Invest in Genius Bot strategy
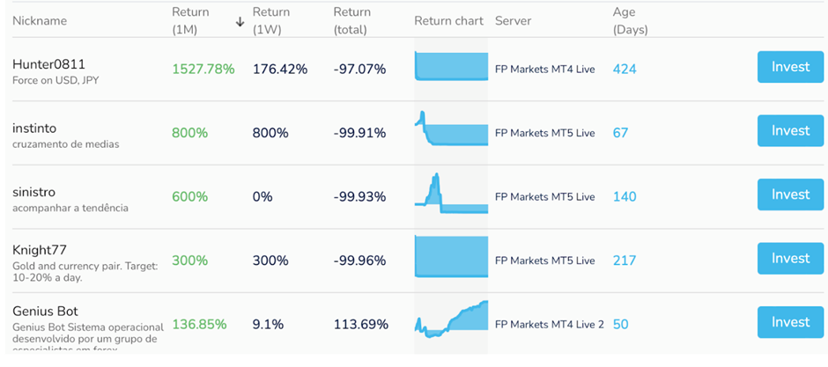Image resolution: width=828 pixels, height=367 pixels. [x=790, y=322]
